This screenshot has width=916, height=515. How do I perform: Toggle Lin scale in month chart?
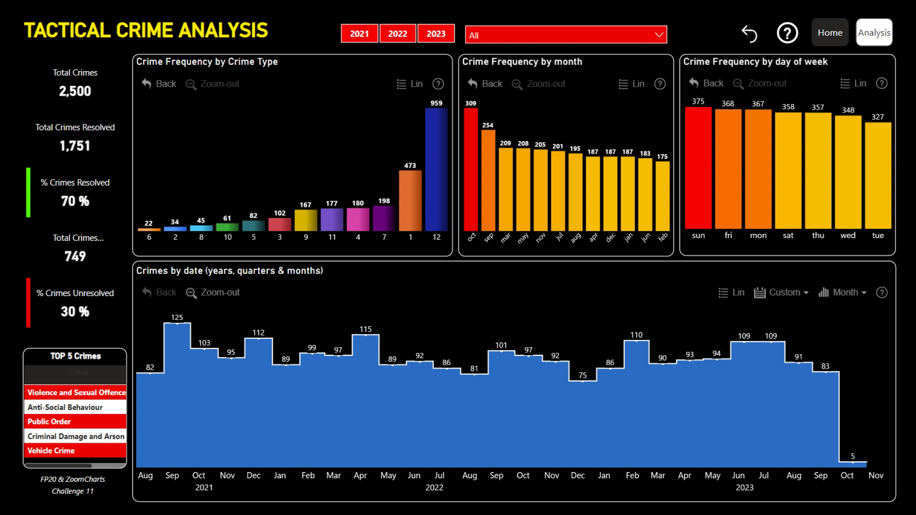click(632, 84)
